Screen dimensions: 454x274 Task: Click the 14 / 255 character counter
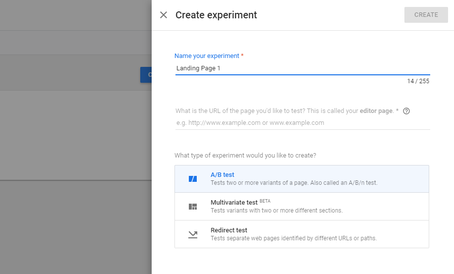tap(418, 81)
